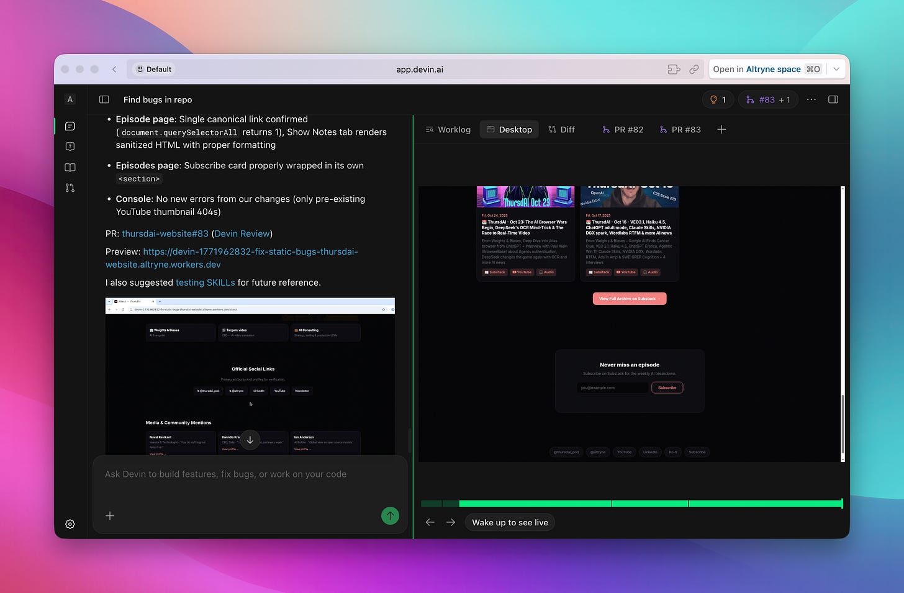Click Substack chip on Oct 23 episode
This screenshot has height=593, width=904.
tap(495, 272)
